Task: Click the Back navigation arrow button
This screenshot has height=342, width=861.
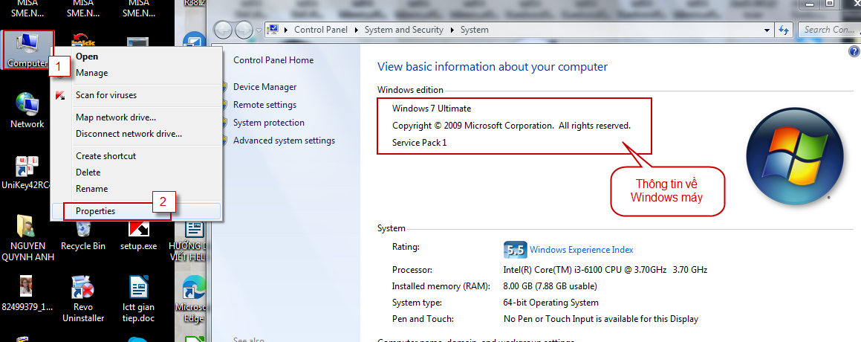Action: (x=223, y=30)
